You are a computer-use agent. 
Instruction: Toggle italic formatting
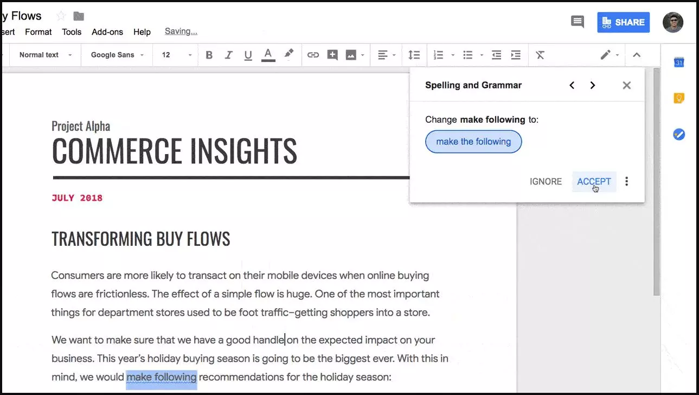(x=229, y=55)
